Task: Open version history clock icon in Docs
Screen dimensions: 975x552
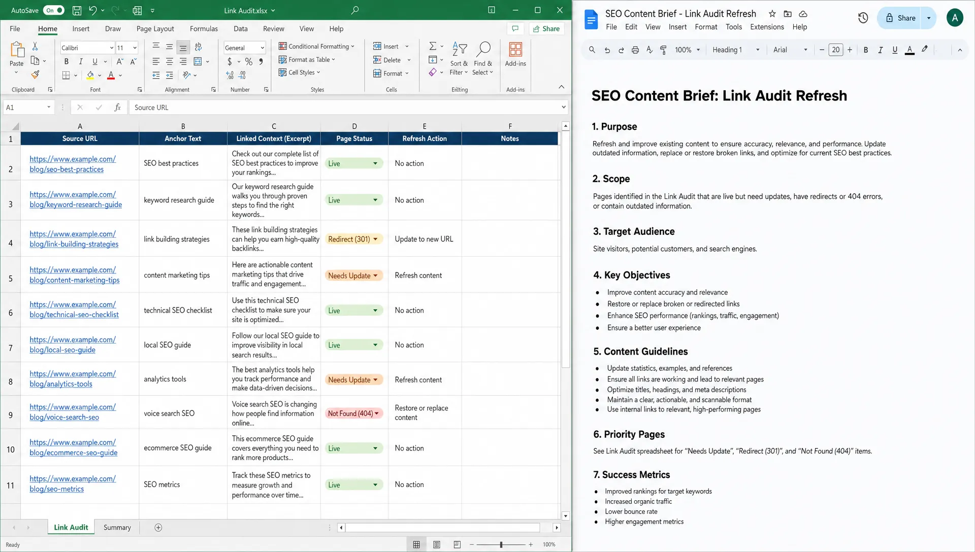Action: tap(863, 18)
